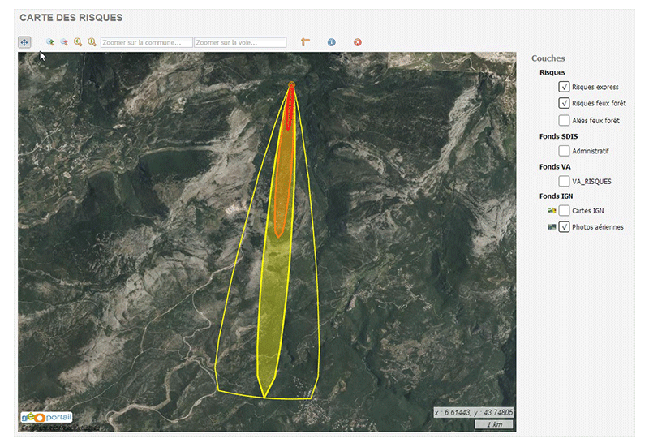Turn on the VA_RISQUES layer

564,182
